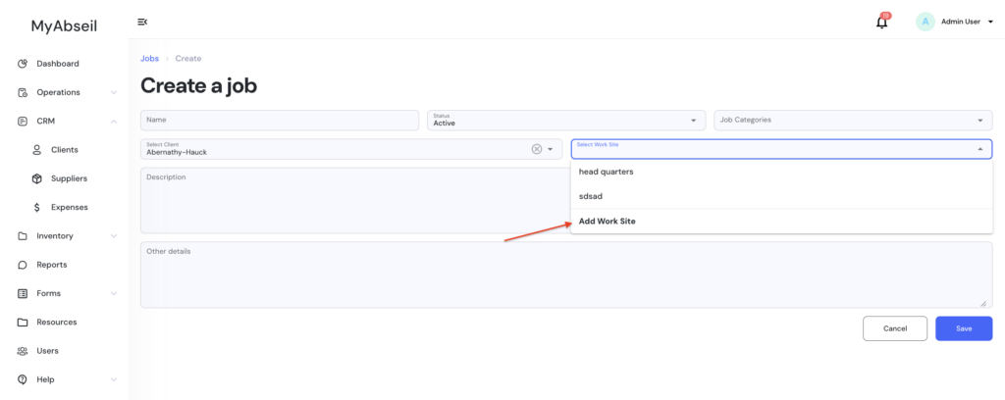The width and height of the screenshot is (1005, 400).
Task: Click the Reports chat bubble icon
Action: coord(23,265)
